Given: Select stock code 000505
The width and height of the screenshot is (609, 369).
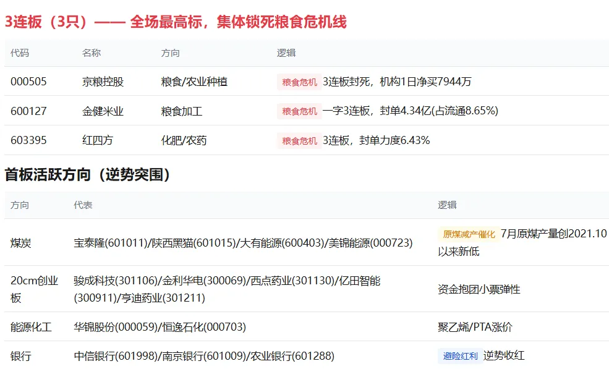Looking at the screenshot, I should click(x=28, y=82).
